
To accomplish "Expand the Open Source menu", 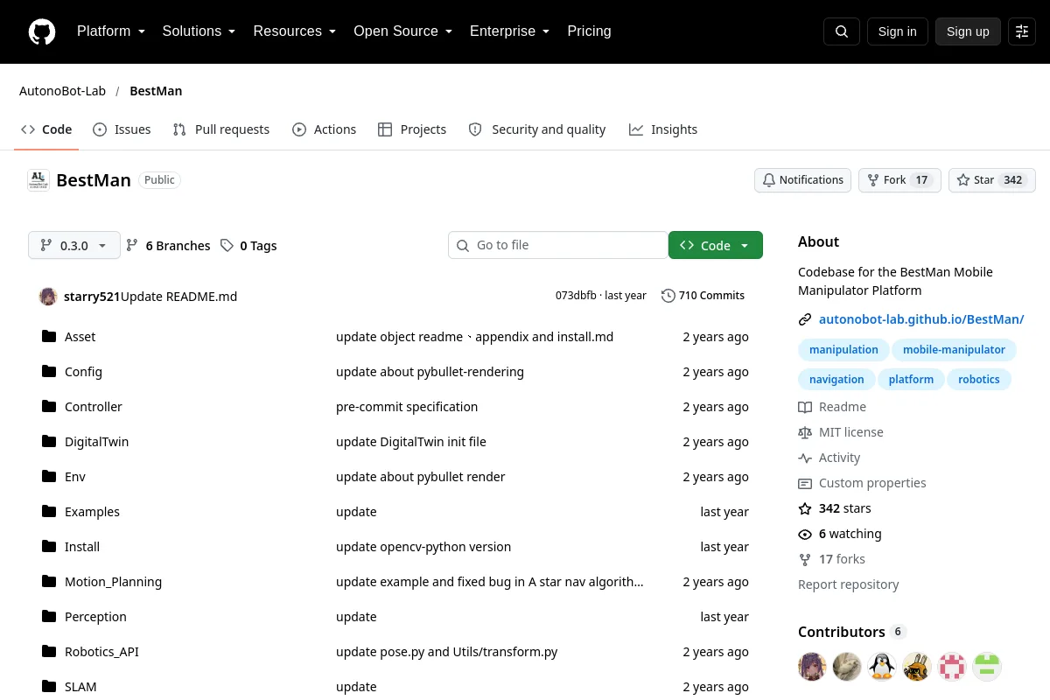I will [x=402, y=31].
